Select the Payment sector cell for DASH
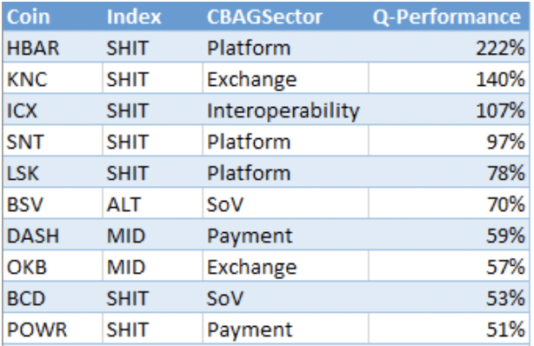The image size is (534, 346). coord(285,235)
